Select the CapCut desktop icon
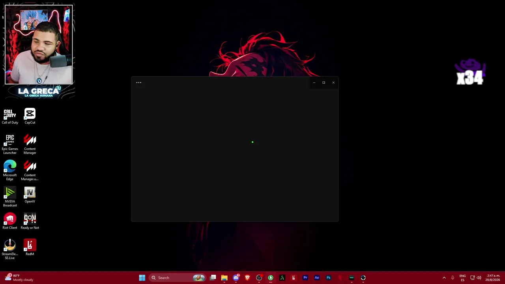505x284 pixels. click(x=30, y=116)
